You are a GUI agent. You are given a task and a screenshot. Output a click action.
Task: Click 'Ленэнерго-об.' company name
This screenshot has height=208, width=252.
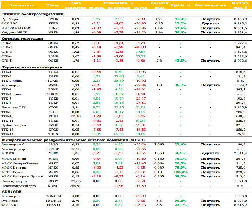tap(13, 145)
